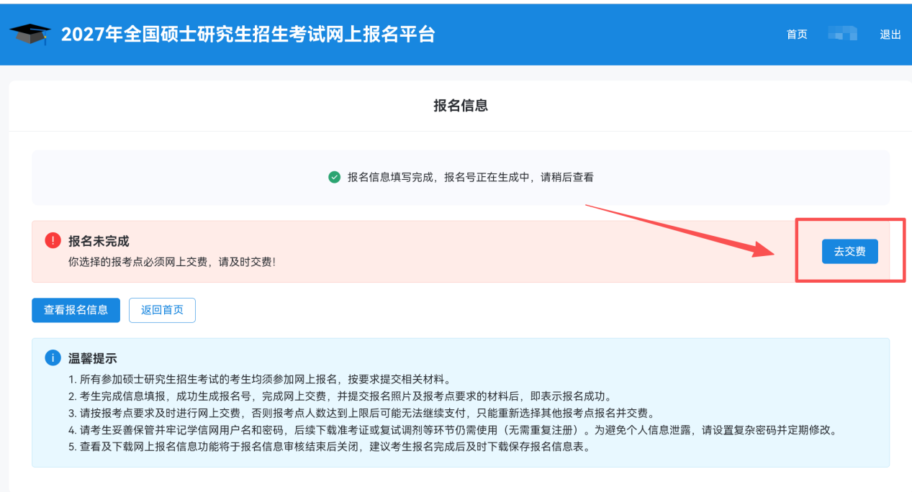This screenshot has height=492, width=912.
Task: Click tip 2 about 考生完成信息填报
Action: (340, 396)
